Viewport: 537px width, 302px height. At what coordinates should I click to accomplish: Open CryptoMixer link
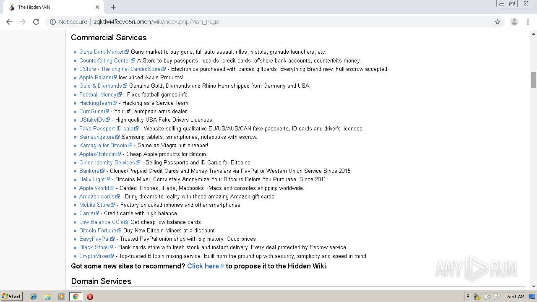pos(96,256)
